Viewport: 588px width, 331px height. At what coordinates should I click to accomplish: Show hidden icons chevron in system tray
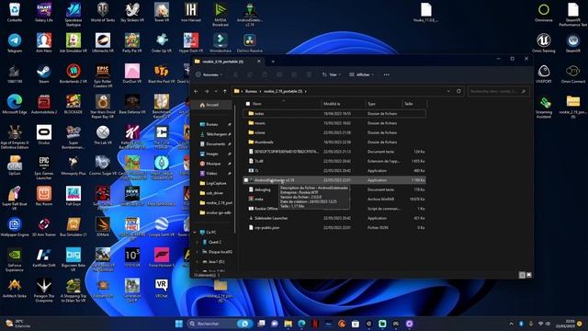tap(511, 324)
